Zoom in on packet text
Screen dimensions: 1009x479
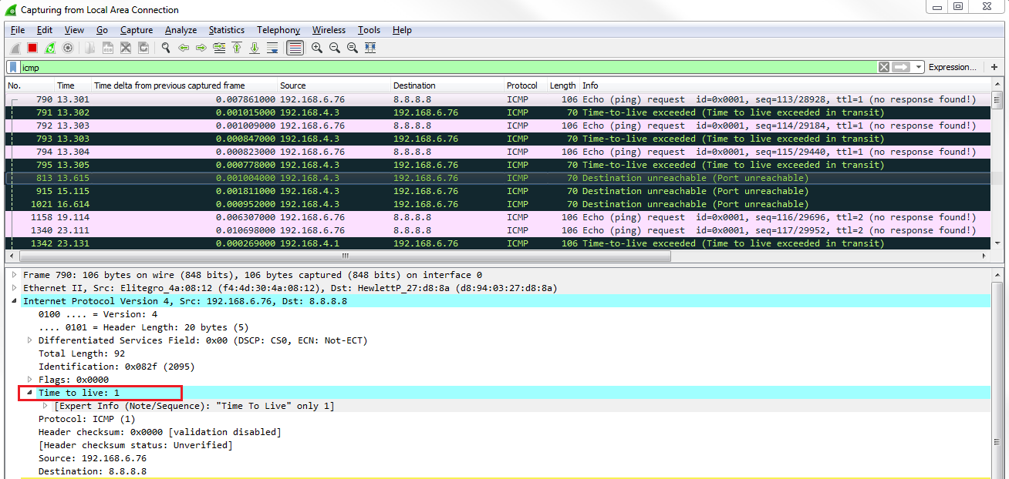[x=317, y=48]
